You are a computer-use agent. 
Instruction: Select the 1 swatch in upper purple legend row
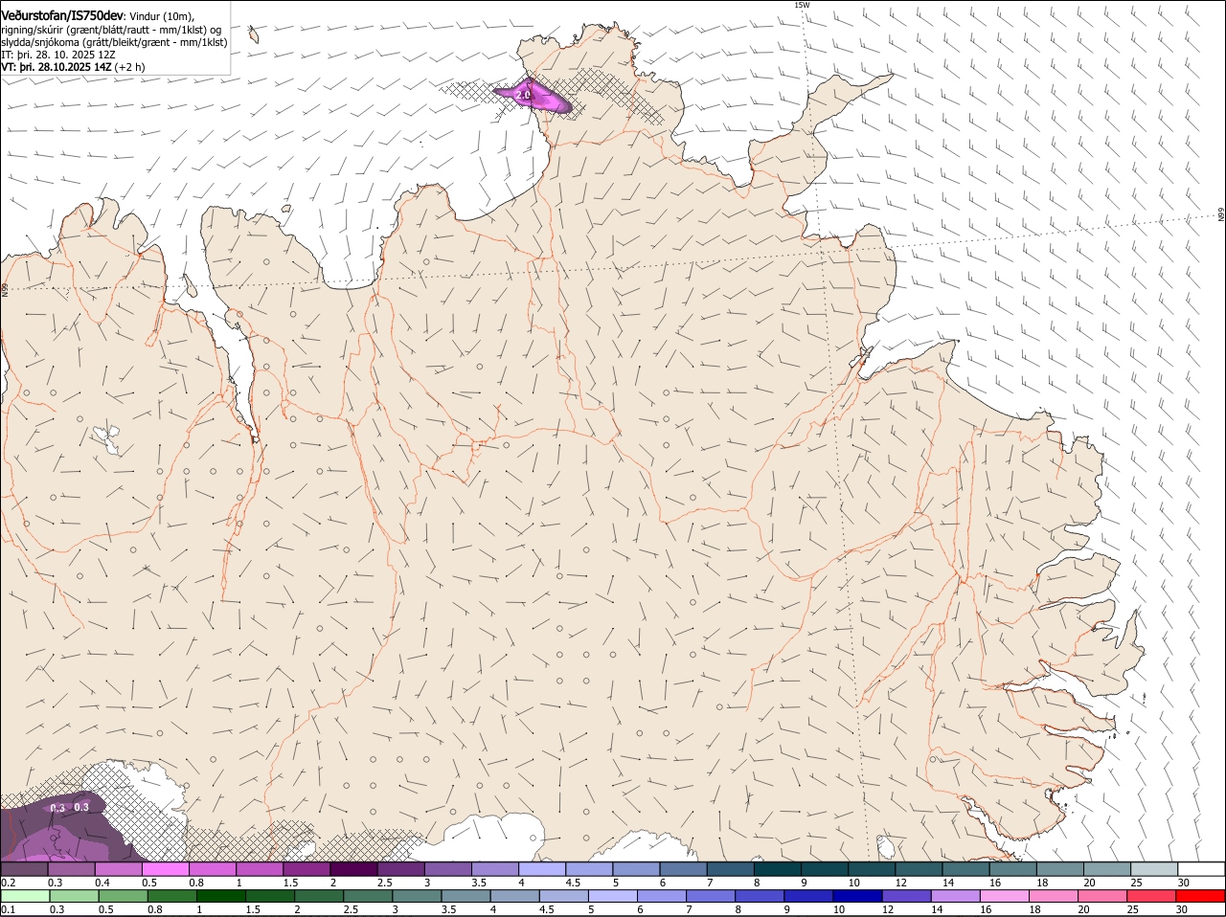click(x=259, y=868)
